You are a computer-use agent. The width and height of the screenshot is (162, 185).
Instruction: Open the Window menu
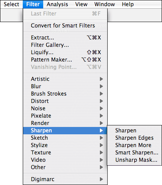click(x=105, y=4)
